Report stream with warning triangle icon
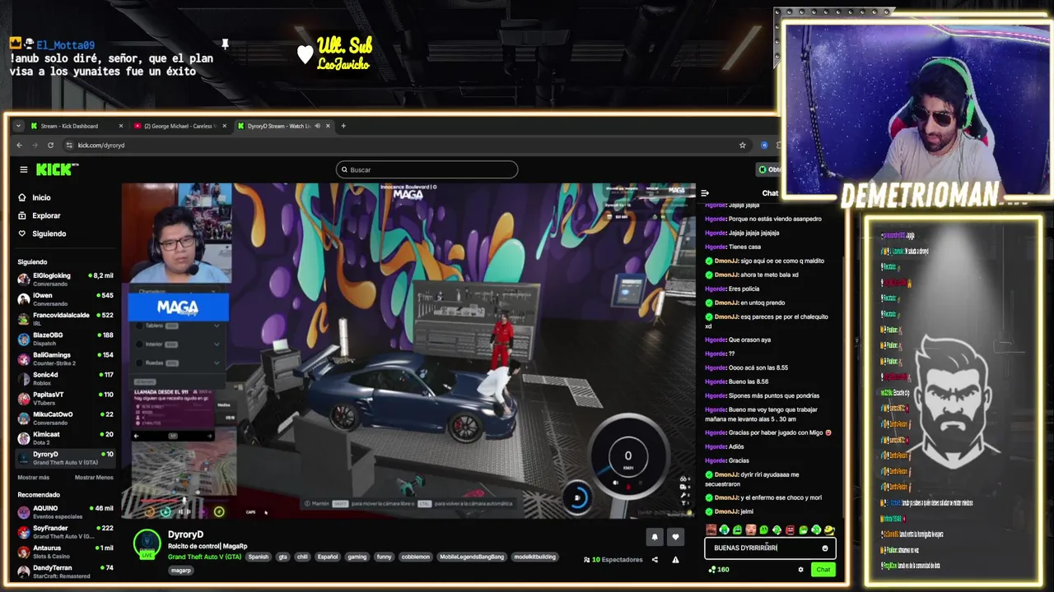Image resolution: width=1054 pixels, height=592 pixels. pos(675,560)
